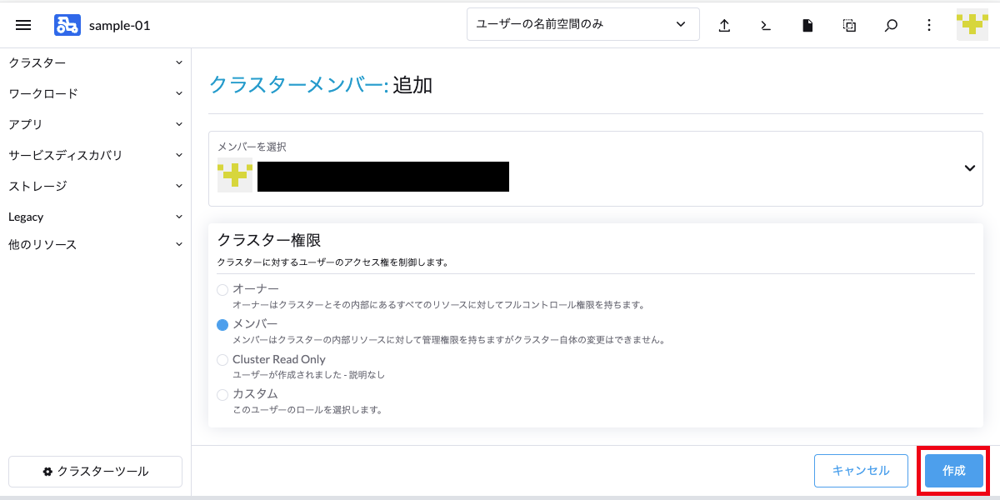Expand the アプリ sidebar section

click(96, 124)
